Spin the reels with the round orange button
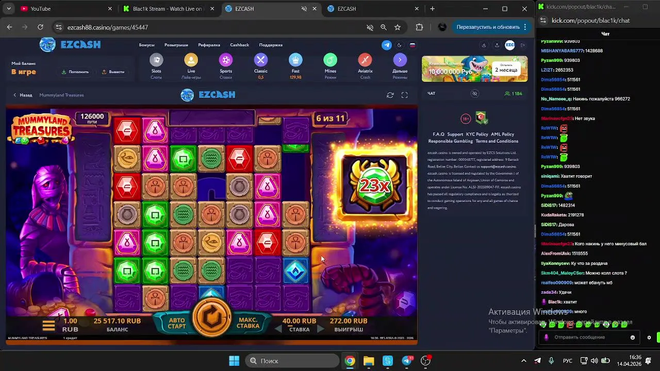Image resolution: width=660 pixels, height=371 pixels. [212, 318]
